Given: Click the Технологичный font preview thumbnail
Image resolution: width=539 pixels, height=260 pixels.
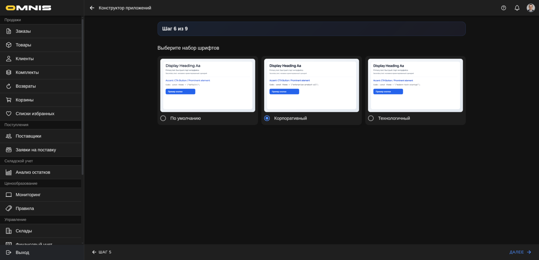Looking at the screenshot, I should click(x=415, y=85).
